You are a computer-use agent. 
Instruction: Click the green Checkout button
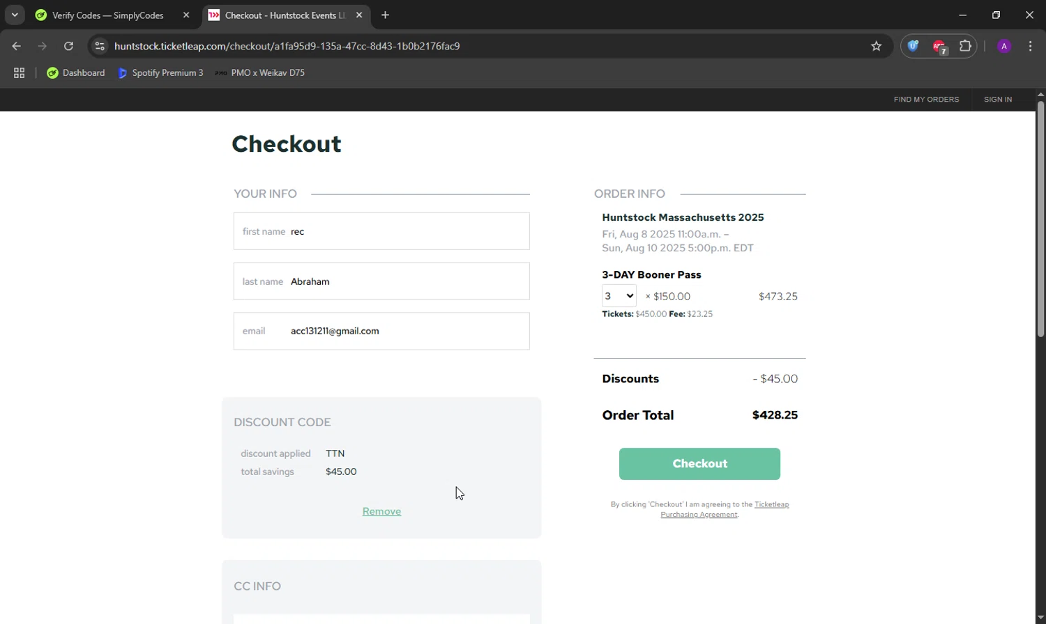(x=699, y=464)
